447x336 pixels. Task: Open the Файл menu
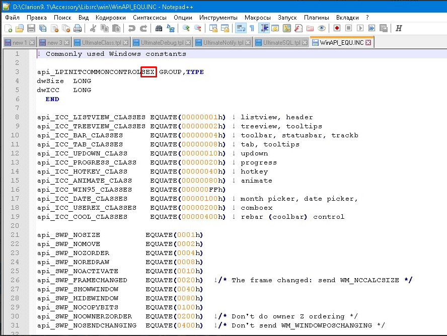pyautogui.click(x=13, y=17)
